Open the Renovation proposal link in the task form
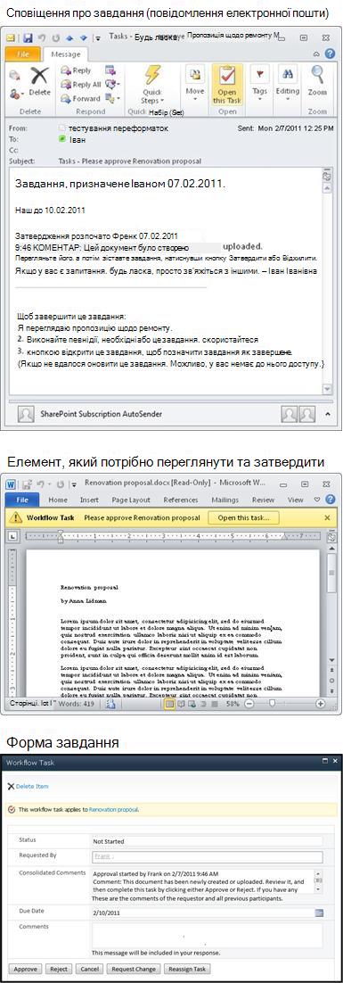343x983 pixels. click(113, 809)
